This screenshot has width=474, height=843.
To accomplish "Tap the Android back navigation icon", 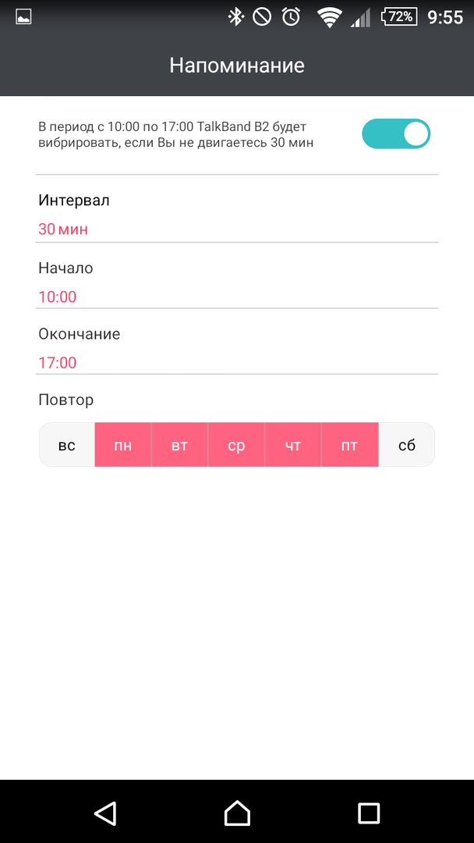I will [105, 813].
